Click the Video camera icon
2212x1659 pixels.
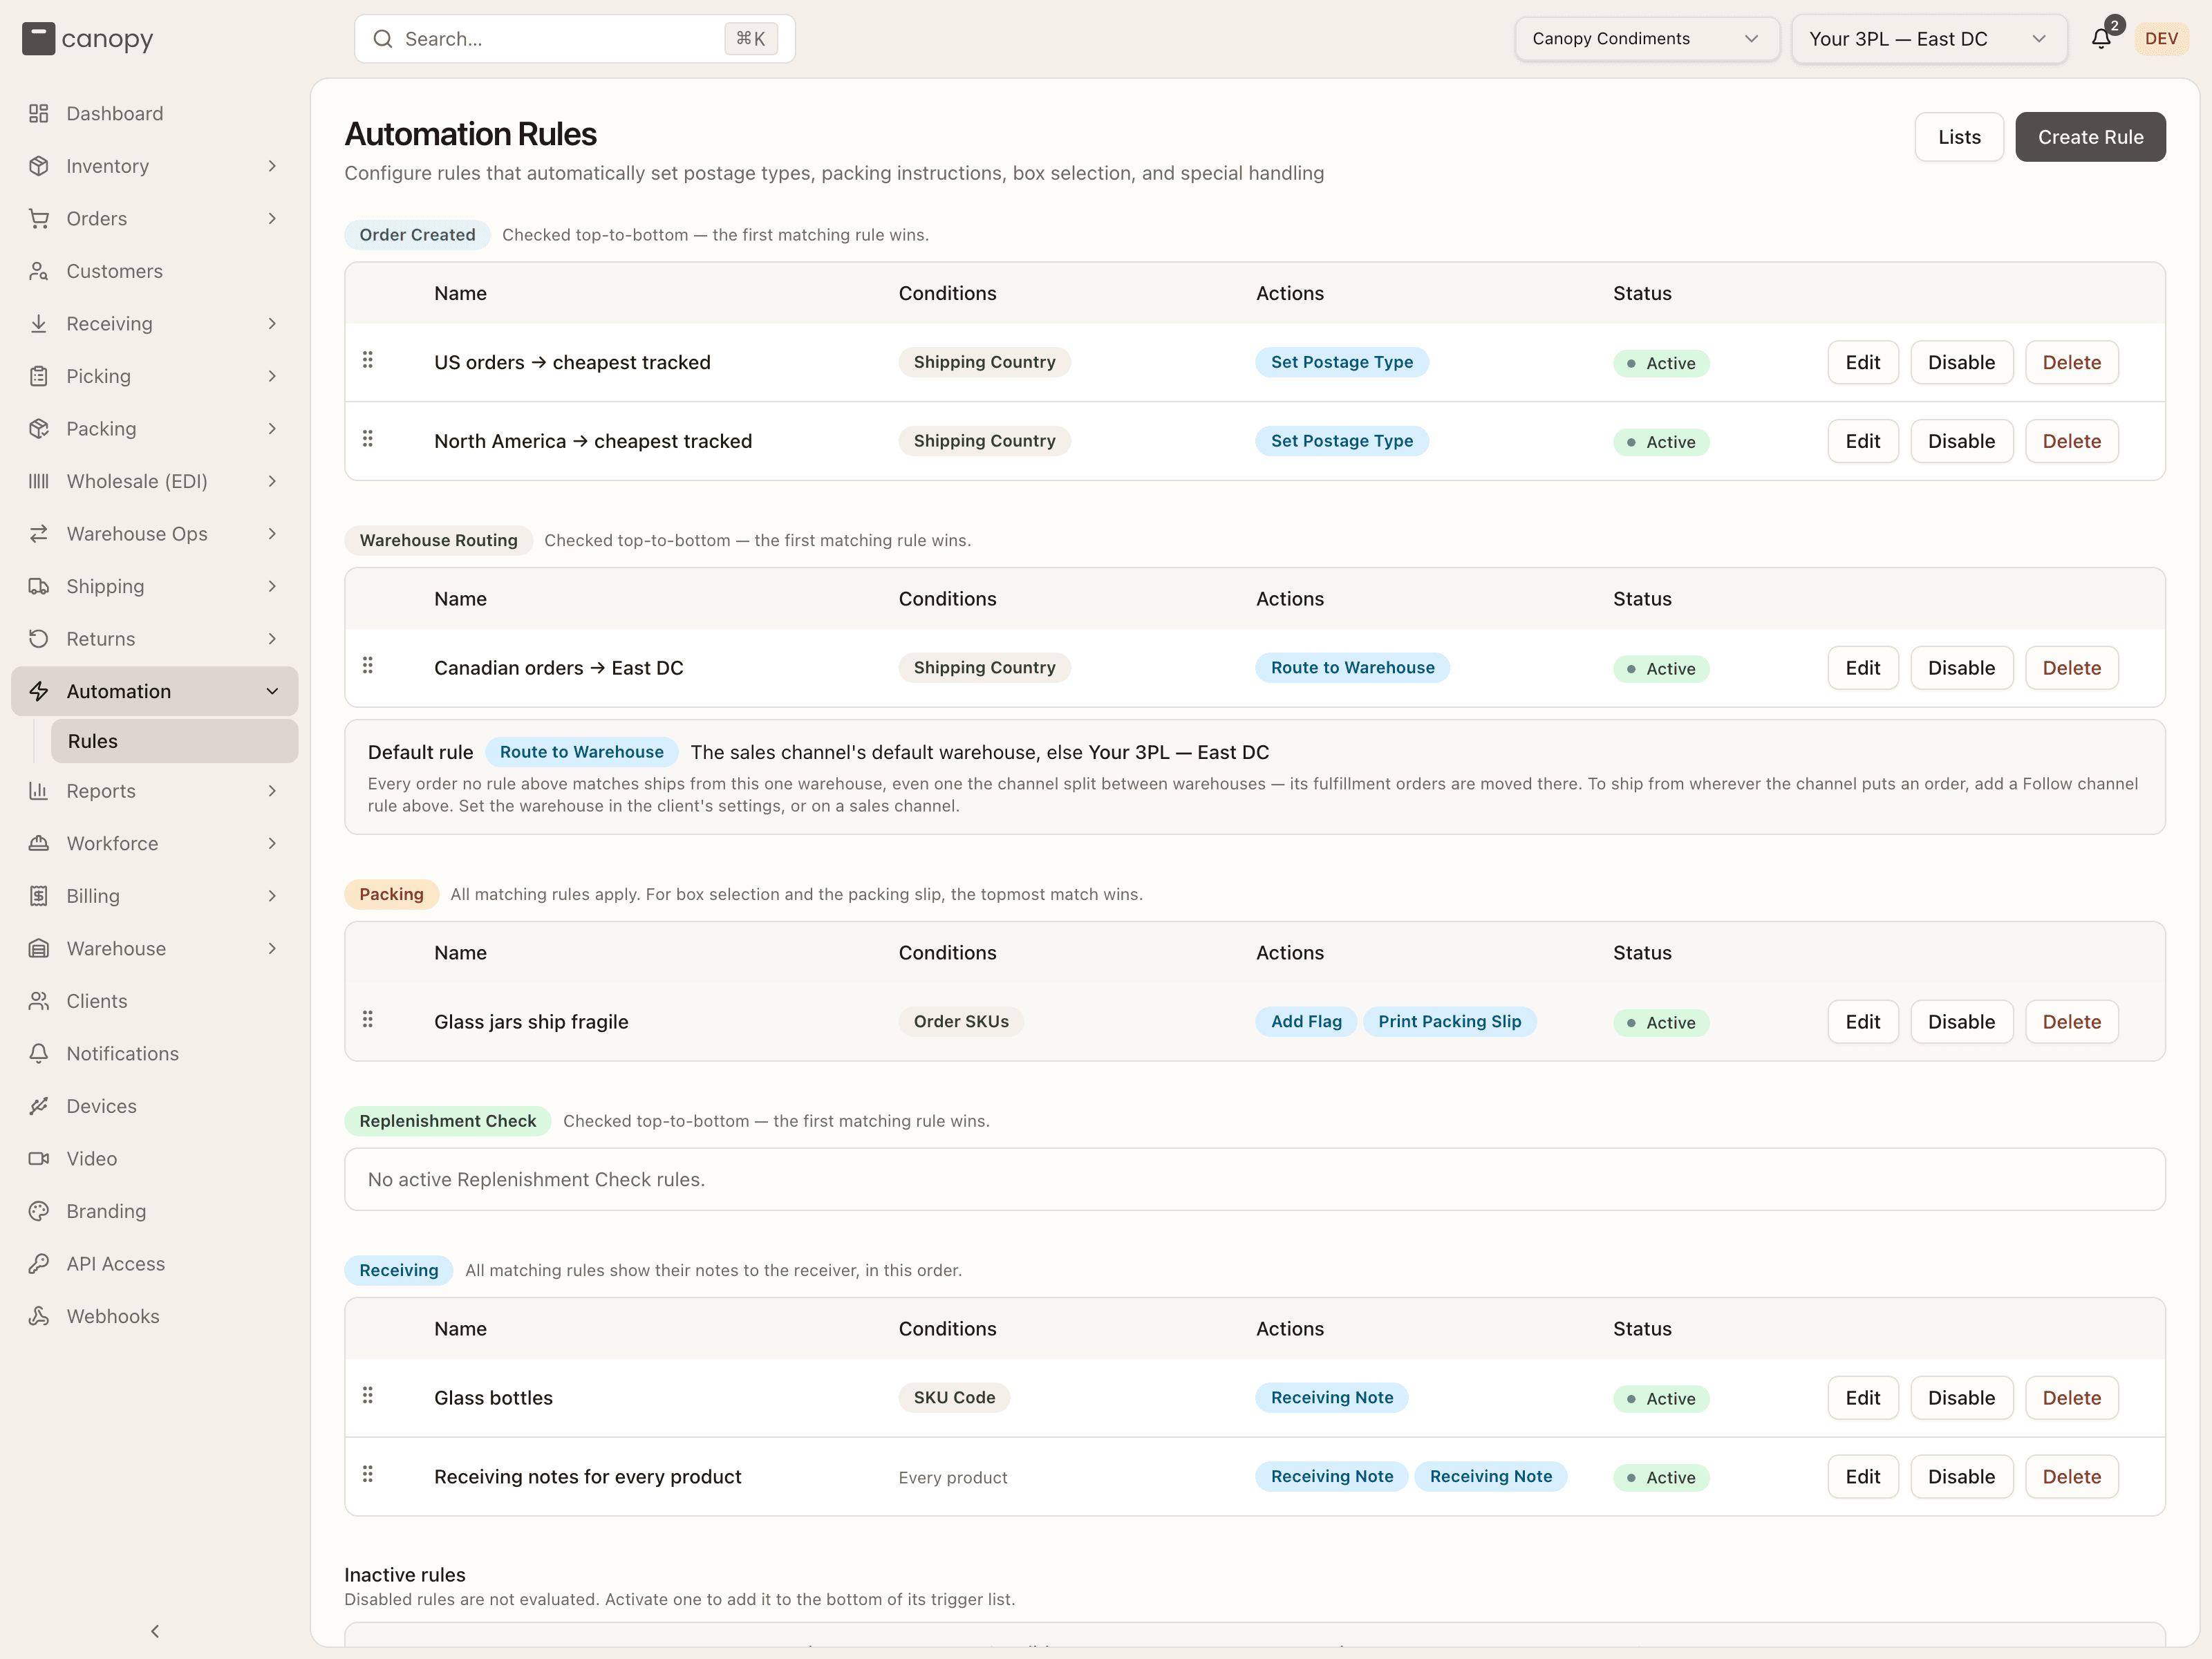tap(39, 1158)
